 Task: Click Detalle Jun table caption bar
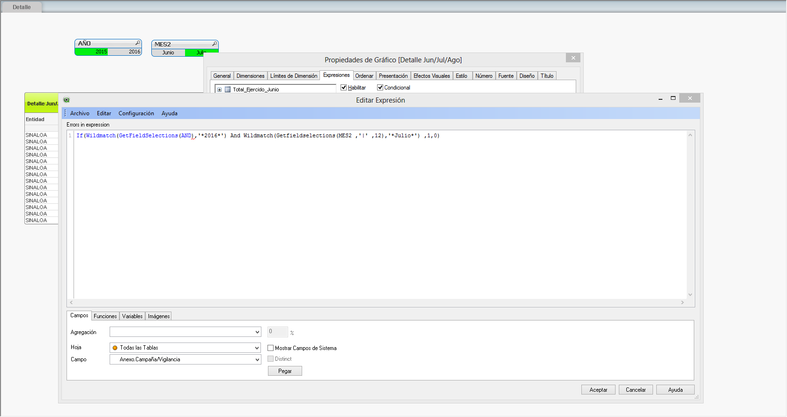pyautogui.click(x=41, y=103)
